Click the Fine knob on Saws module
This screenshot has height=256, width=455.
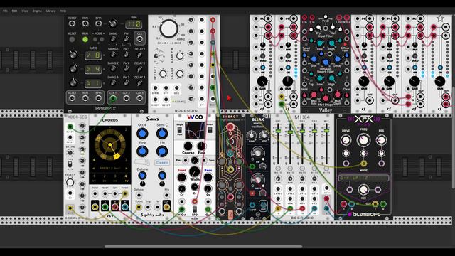coord(142,151)
